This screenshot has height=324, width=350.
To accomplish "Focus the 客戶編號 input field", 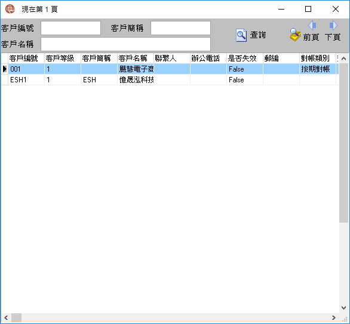I will tap(70, 28).
